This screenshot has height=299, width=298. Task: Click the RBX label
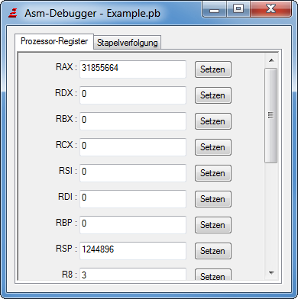(x=66, y=119)
